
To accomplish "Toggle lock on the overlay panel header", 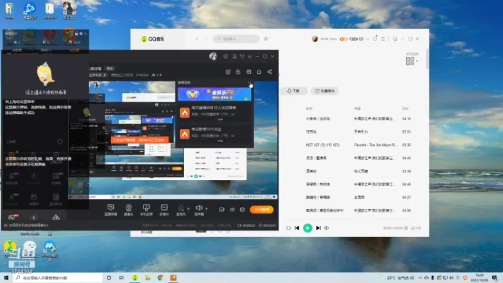I will 76,33.
